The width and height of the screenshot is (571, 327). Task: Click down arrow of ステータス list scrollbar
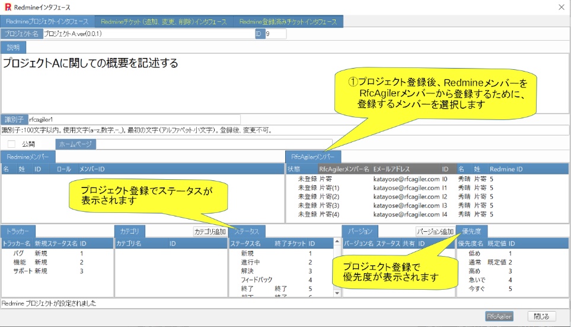337,293
